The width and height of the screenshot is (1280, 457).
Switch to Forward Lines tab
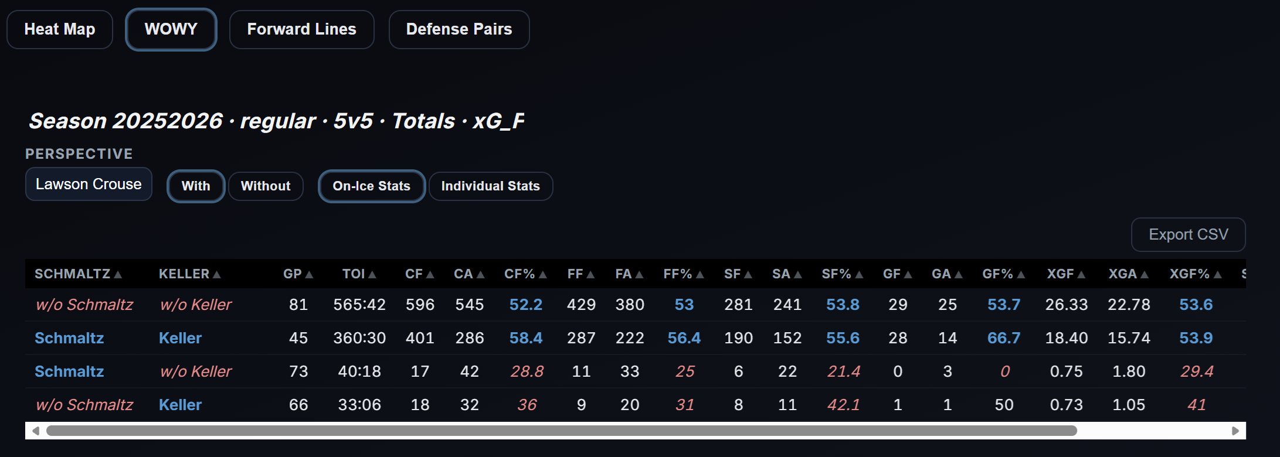pyautogui.click(x=301, y=29)
